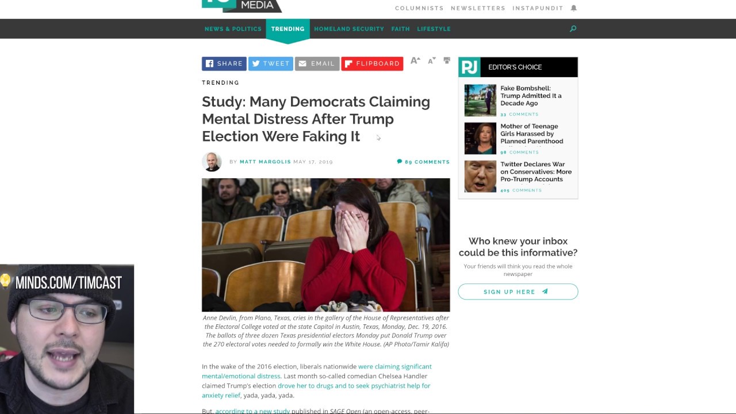
Task: Open the Lifestyle section
Action: click(x=434, y=29)
